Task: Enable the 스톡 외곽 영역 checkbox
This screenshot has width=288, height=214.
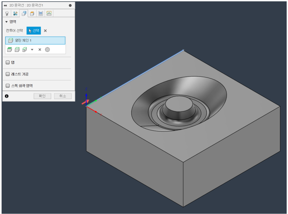Action: [8, 86]
